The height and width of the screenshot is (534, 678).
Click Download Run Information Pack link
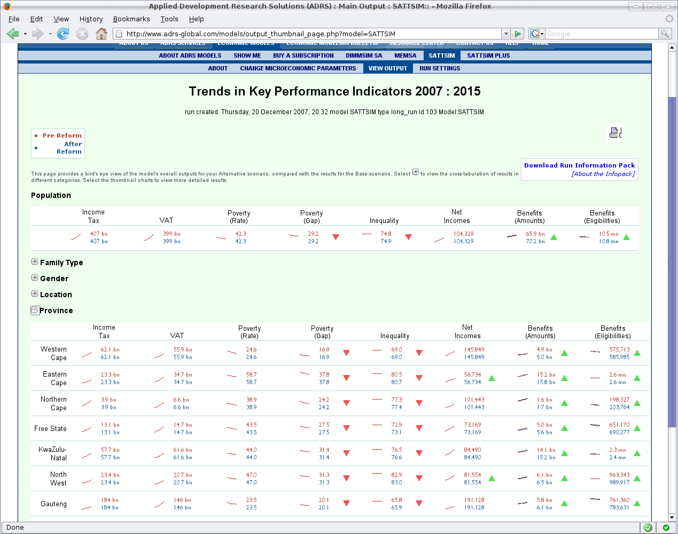tap(579, 165)
